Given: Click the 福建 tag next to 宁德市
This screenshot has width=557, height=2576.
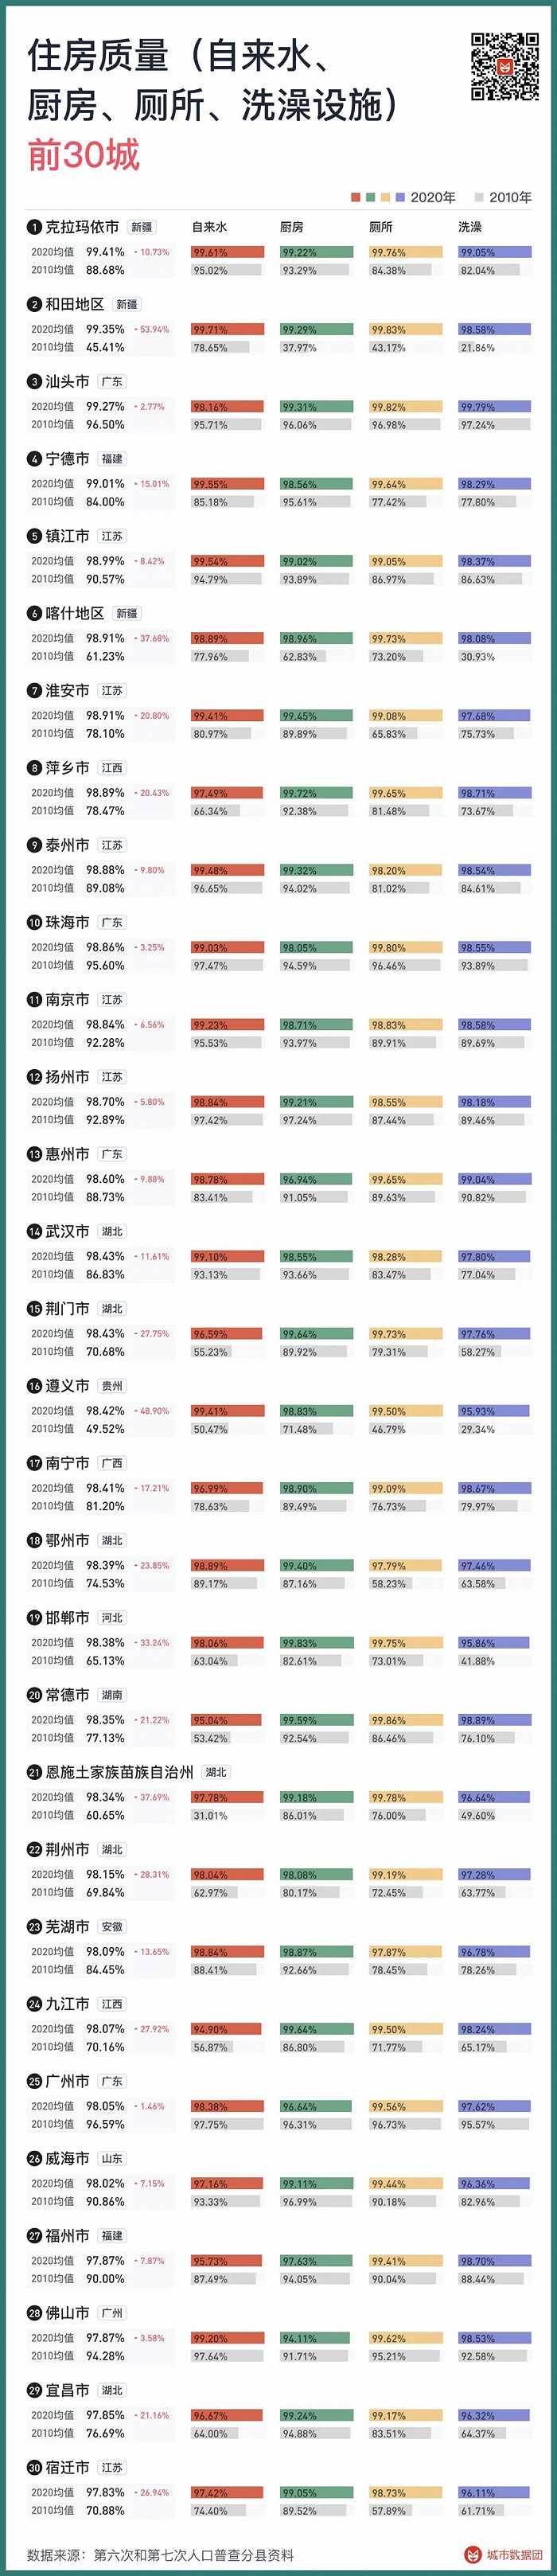Looking at the screenshot, I should (x=112, y=459).
